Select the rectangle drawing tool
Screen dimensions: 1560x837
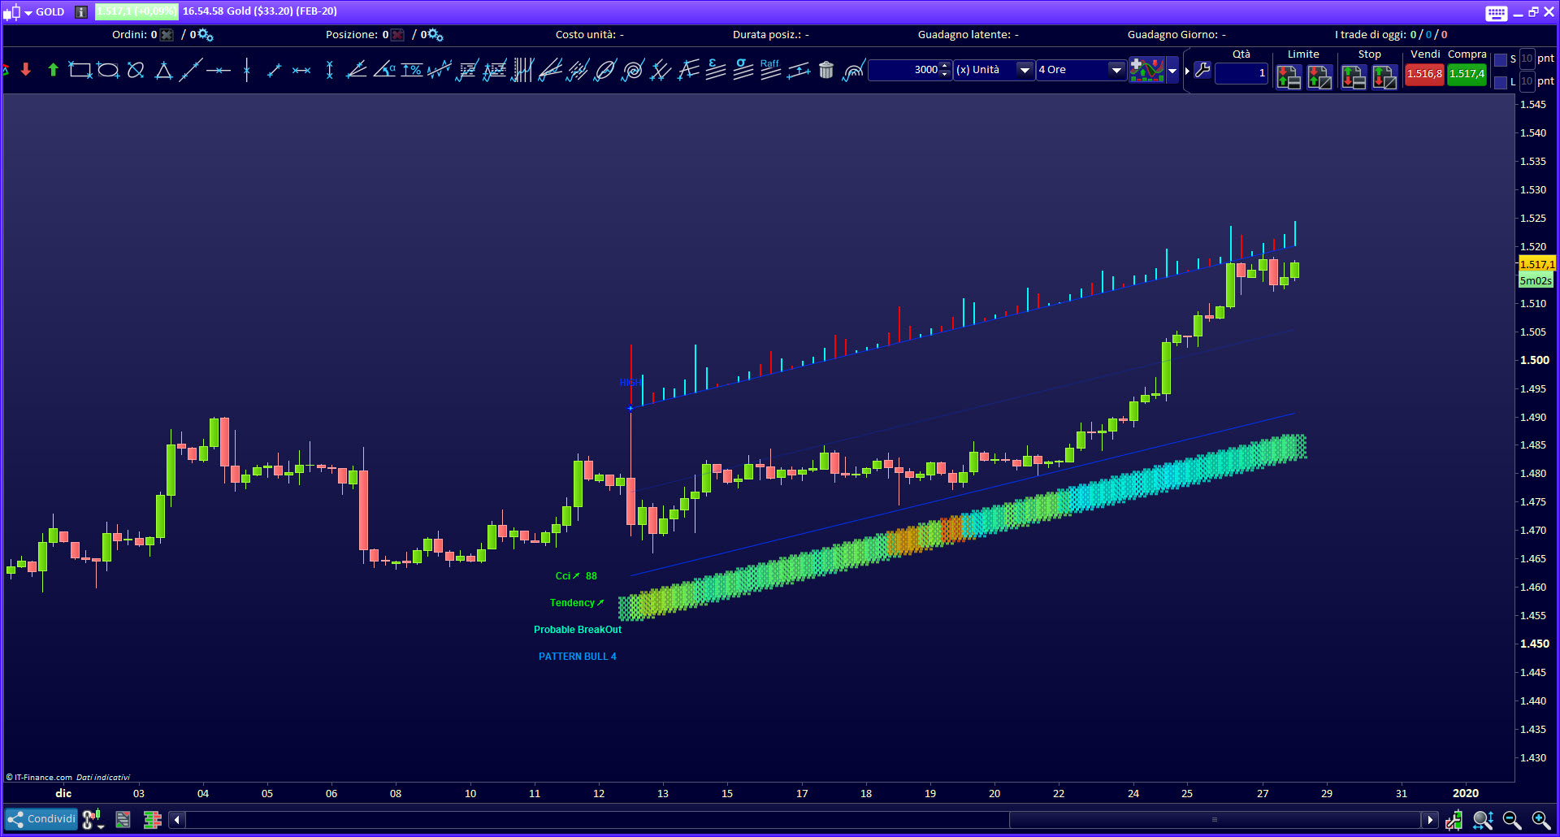(x=80, y=71)
